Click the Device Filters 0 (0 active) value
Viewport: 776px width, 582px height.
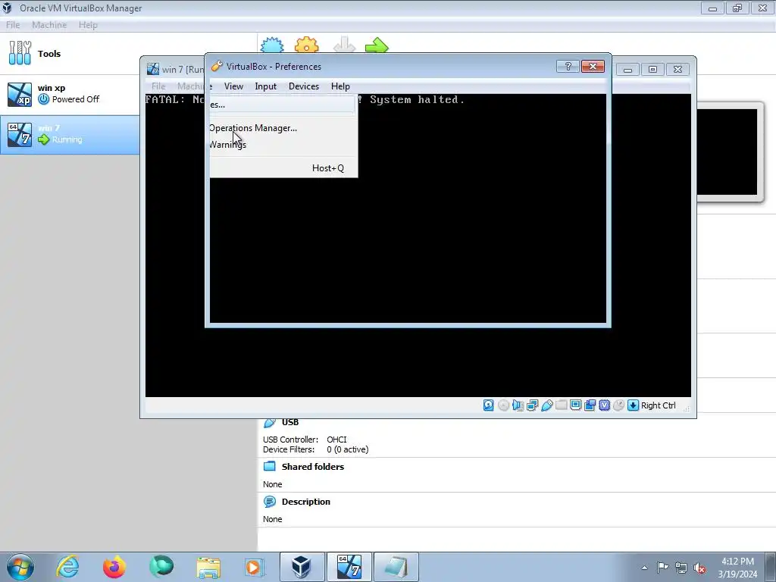[347, 449]
